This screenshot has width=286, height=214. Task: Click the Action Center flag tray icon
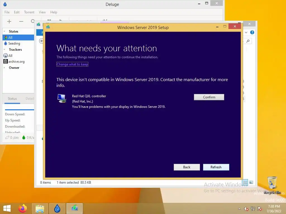[x=260, y=209]
